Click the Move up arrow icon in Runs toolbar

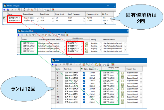pyautogui.click(x=61, y=64)
